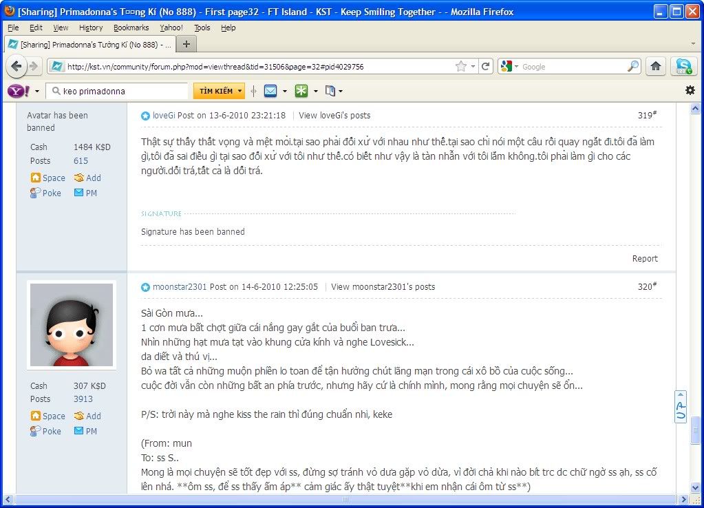
Task: Click the green asterisk toolbar icon
Action: [x=301, y=91]
